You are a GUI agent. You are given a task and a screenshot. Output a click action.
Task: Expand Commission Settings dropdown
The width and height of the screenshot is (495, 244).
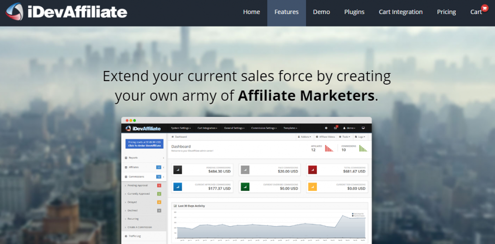pos(264,128)
